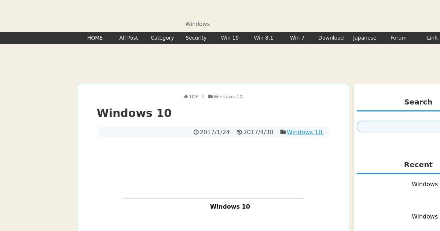Open the second Windows entry under Recent
Screen dimensions: 440x231
pyautogui.click(x=425, y=216)
